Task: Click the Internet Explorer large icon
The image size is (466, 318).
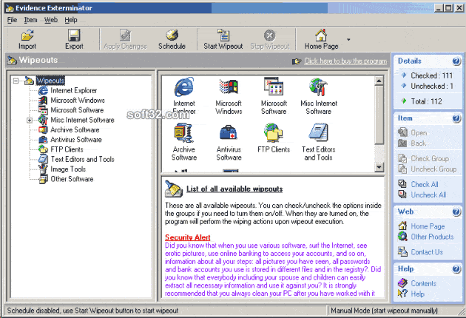Action: pyautogui.click(x=184, y=87)
